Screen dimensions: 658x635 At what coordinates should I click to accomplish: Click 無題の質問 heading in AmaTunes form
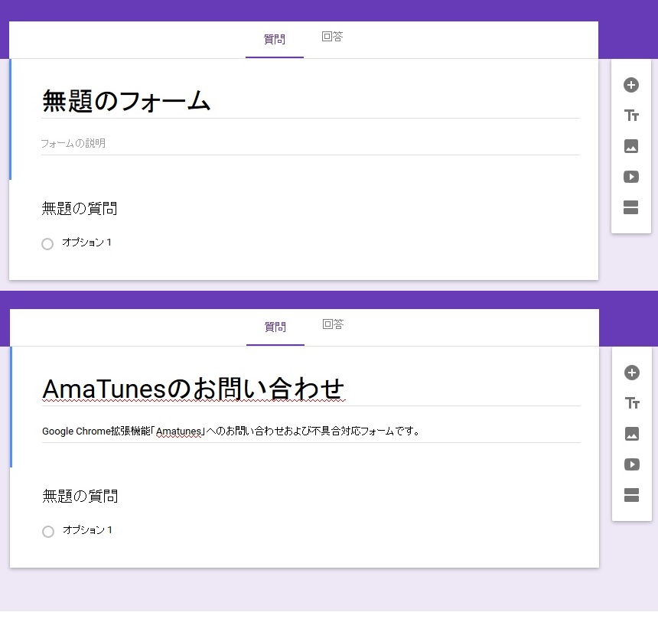tap(80, 496)
